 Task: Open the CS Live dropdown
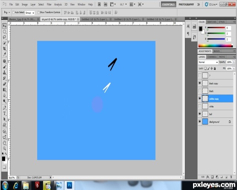(211, 4)
